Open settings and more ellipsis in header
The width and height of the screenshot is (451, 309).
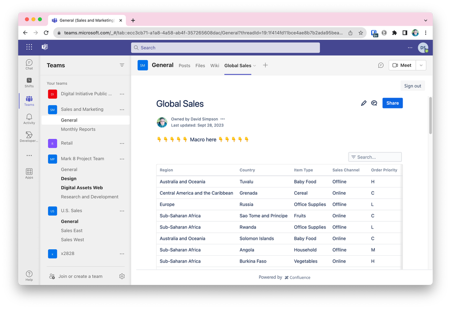[x=410, y=48]
